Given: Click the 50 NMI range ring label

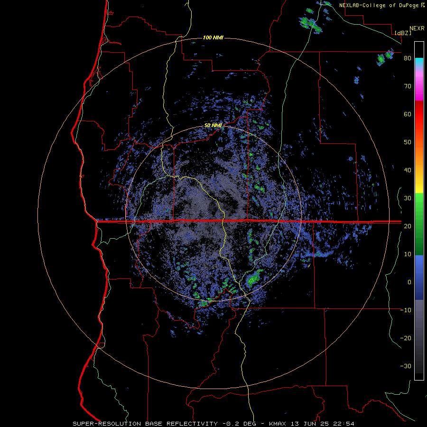Looking at the screenshot, I should point(213,126).
